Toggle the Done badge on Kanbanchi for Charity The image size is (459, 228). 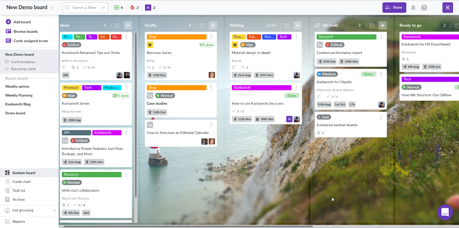pos(368,74)
